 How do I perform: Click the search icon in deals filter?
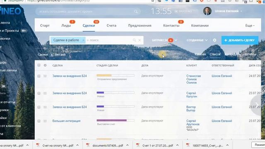pyautogui.click(x=134, y=40)
